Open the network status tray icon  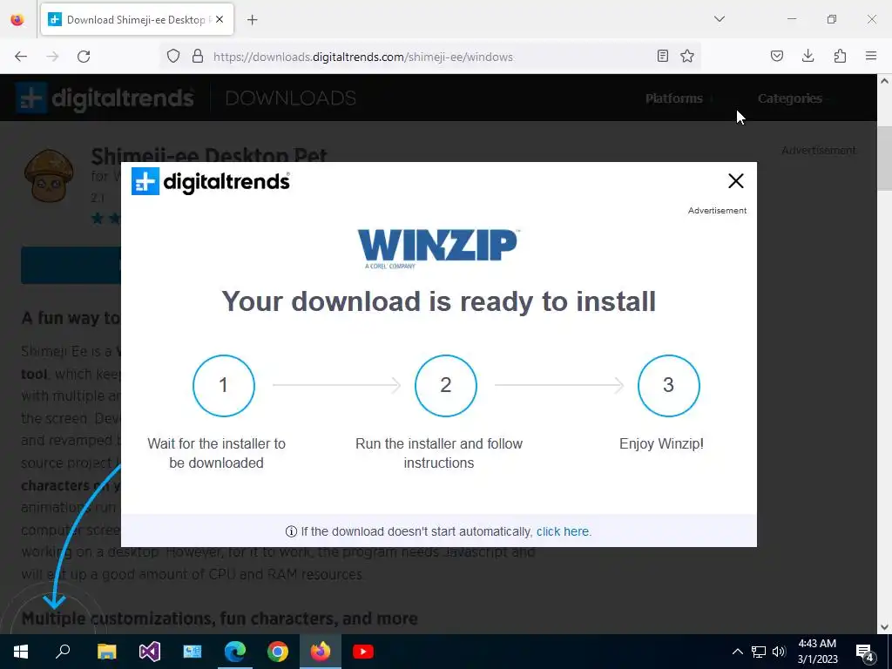pyautogui.click(x=759, y=652)
